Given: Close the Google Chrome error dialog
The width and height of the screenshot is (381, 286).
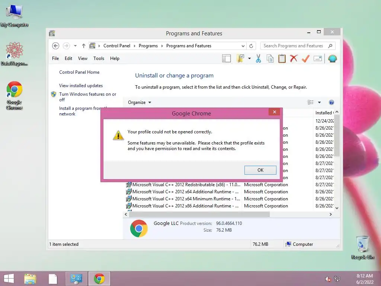Looking at the screenshot, I should point(274,112).
